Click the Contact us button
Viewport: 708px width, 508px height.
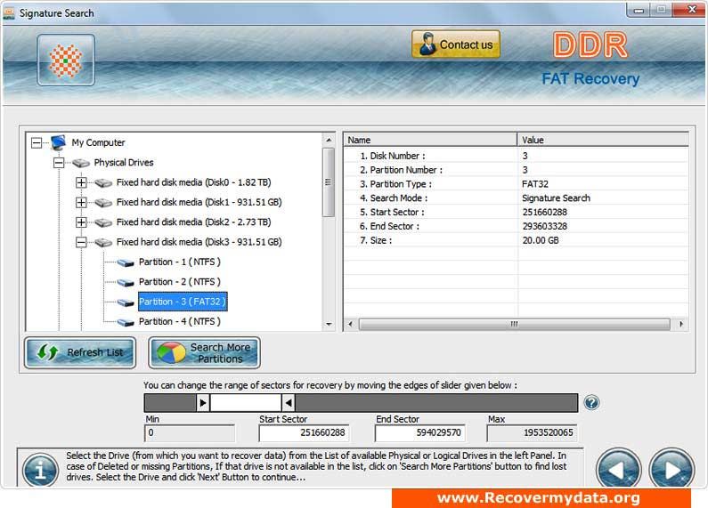click(456, 44)
